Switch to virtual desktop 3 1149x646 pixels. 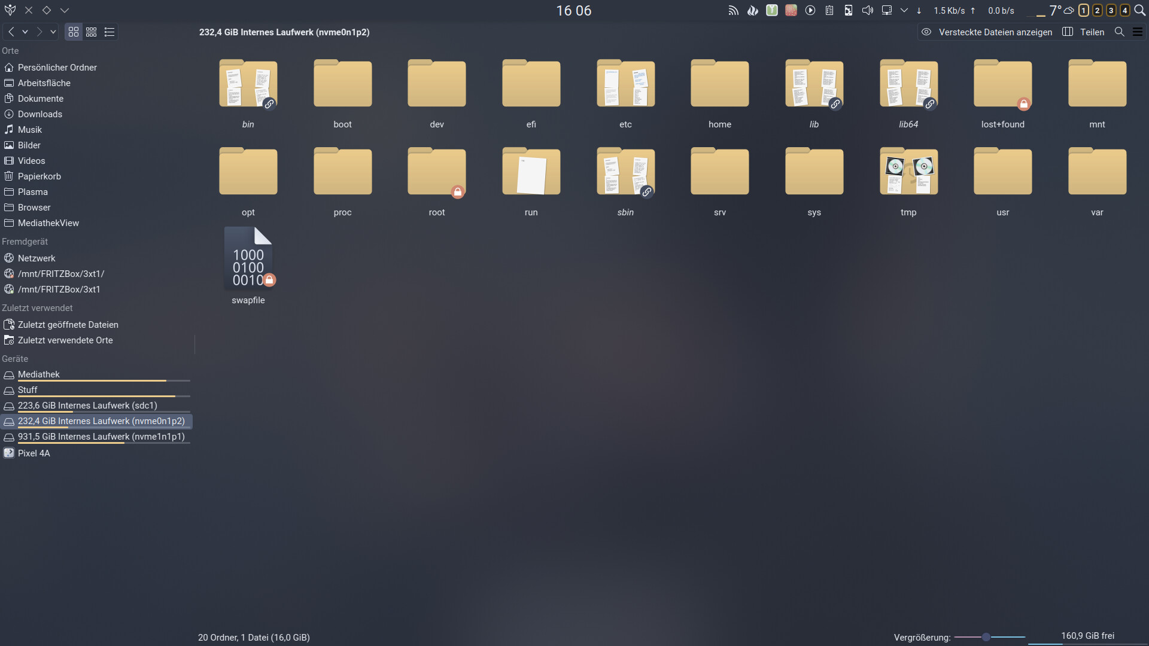point(1111,11)
